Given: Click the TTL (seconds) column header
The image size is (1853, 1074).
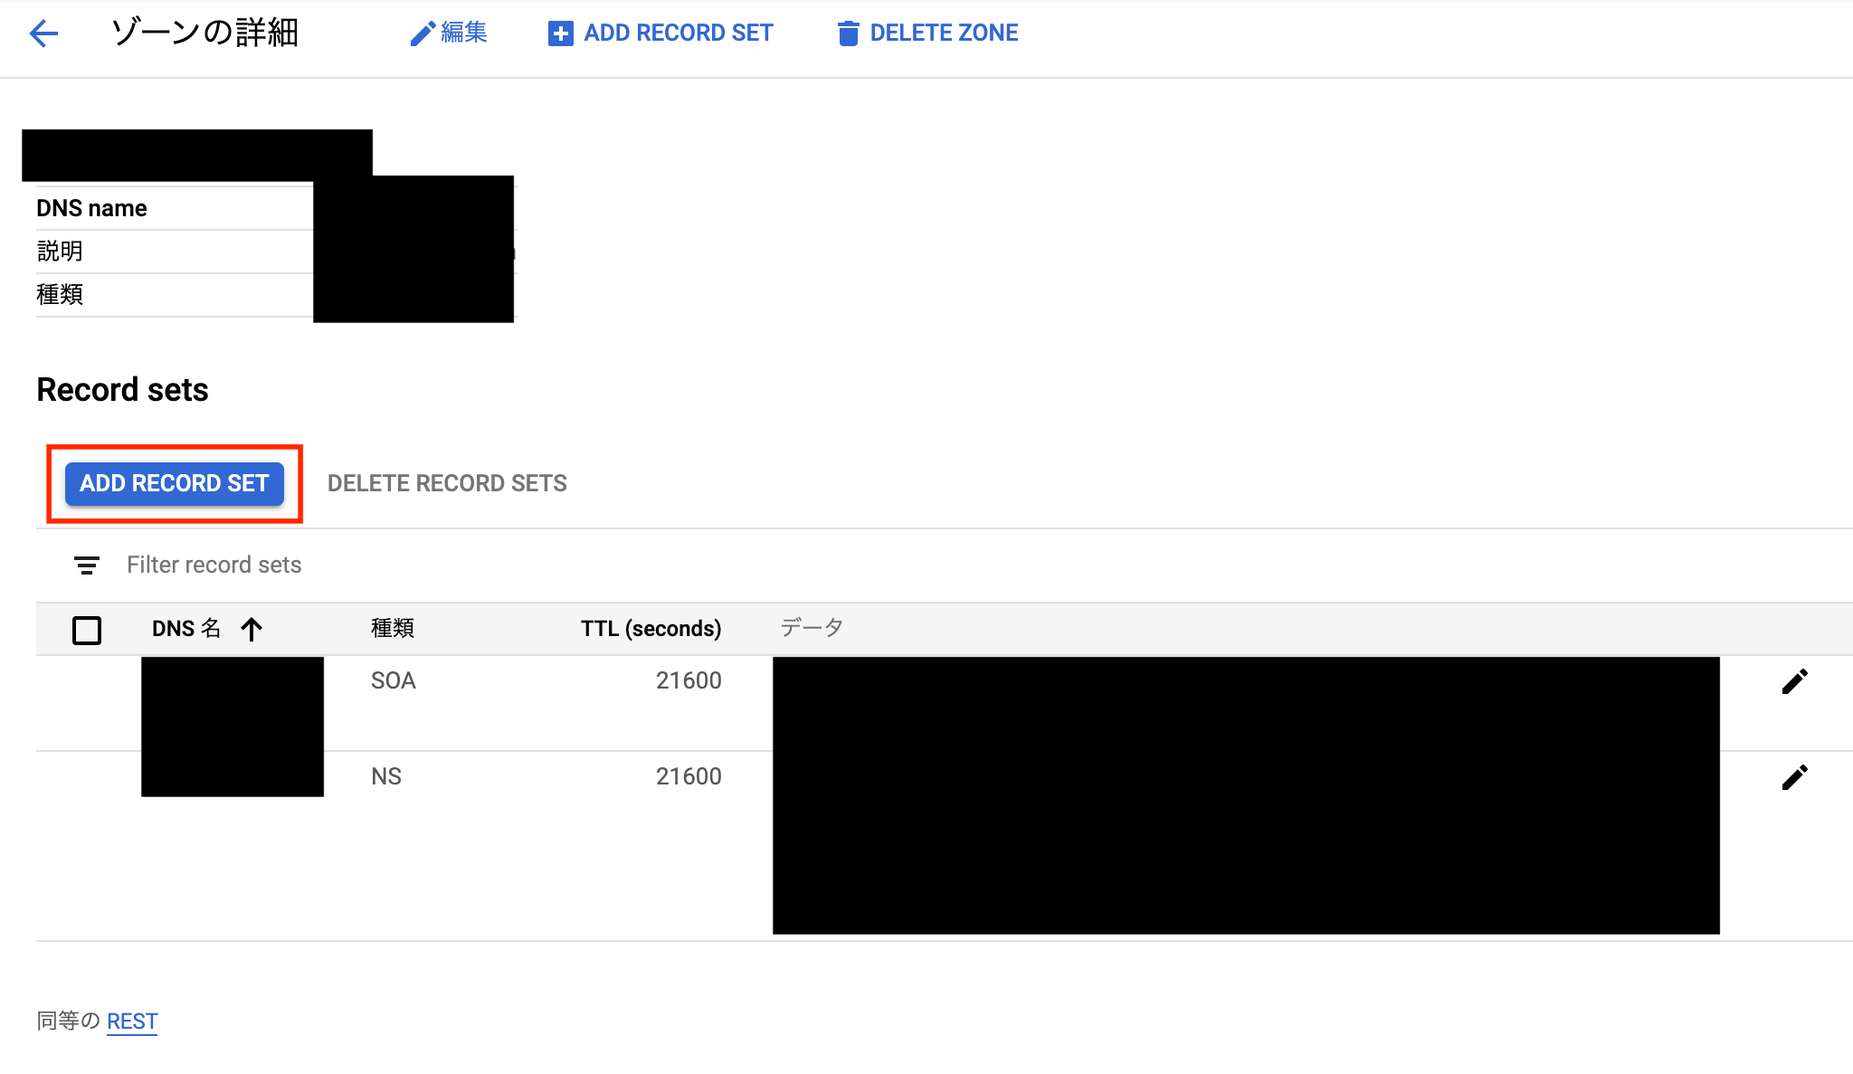Looking at the screenshot, I should [651, 629].
